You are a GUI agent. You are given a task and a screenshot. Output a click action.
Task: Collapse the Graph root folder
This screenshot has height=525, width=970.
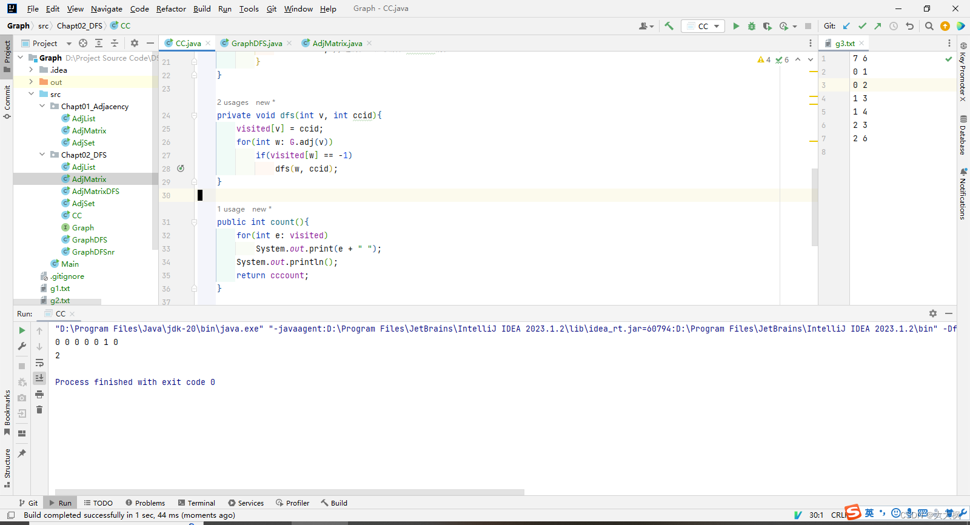21,58
